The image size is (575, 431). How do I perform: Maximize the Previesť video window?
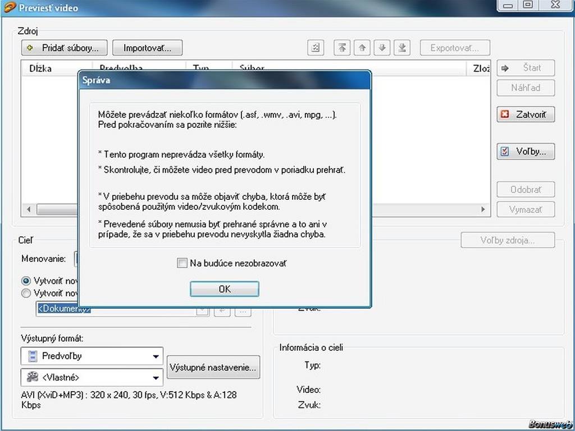coord(528,5)
